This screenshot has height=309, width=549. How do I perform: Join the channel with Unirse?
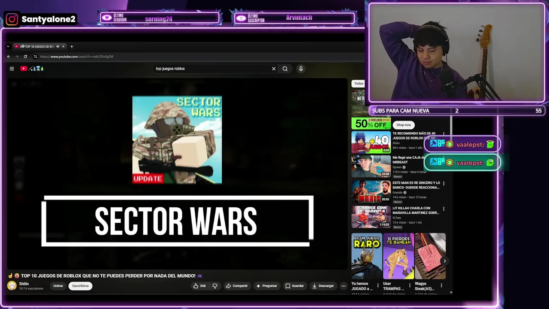tap(58, 286)
